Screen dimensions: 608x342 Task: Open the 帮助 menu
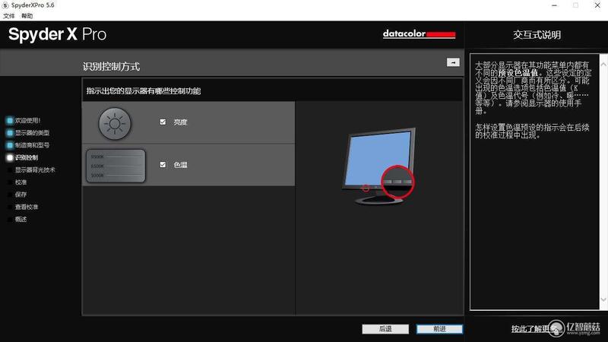(x=27, y=16)
